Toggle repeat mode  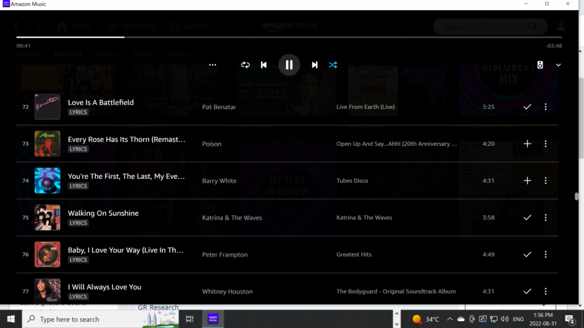click(x=245, y=65)
